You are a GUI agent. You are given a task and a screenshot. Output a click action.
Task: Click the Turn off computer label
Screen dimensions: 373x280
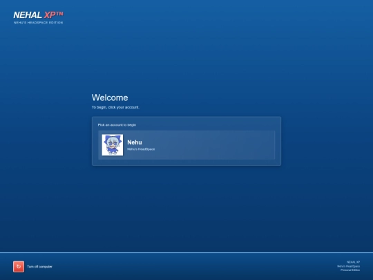pos(39,267)
